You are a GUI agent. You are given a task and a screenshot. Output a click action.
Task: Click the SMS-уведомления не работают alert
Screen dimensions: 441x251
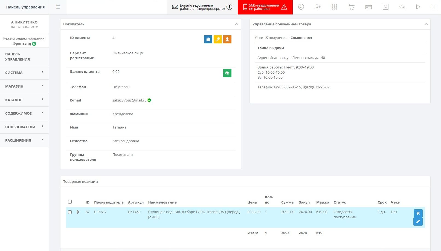[265, 7]
